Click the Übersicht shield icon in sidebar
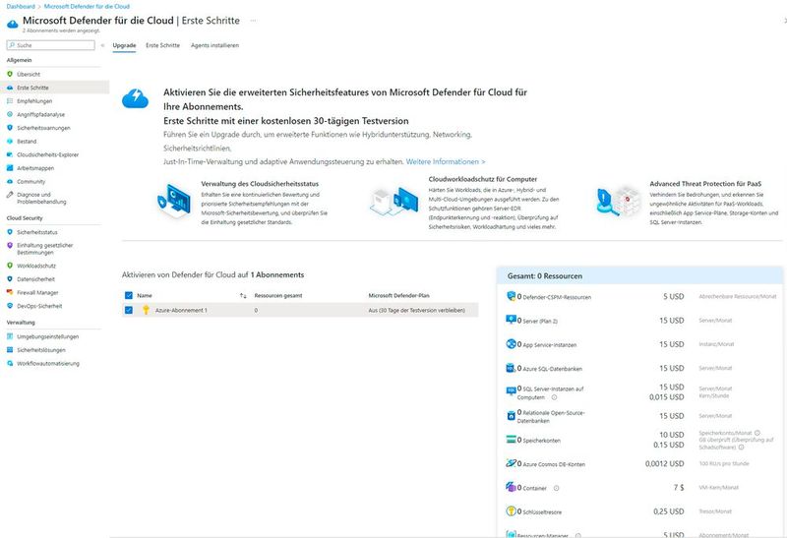Viewport: 787px width, 538px height. coord(10,74)
